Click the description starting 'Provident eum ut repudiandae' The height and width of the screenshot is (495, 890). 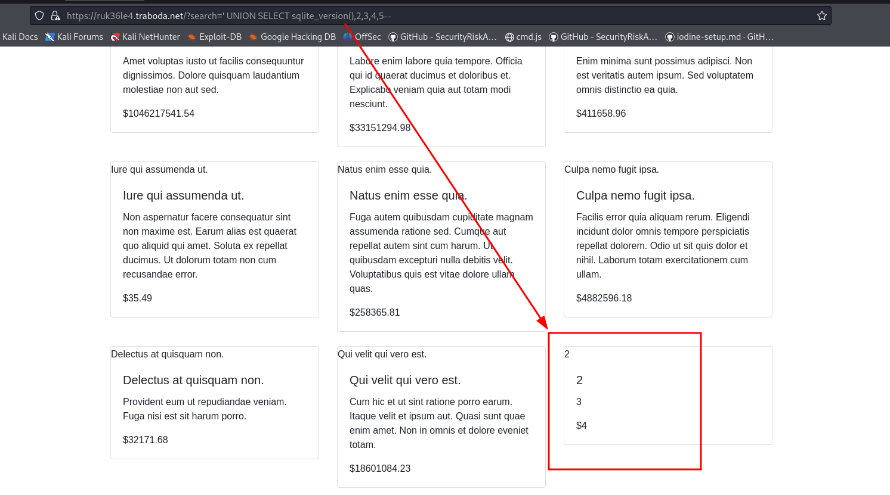(205, 409)
